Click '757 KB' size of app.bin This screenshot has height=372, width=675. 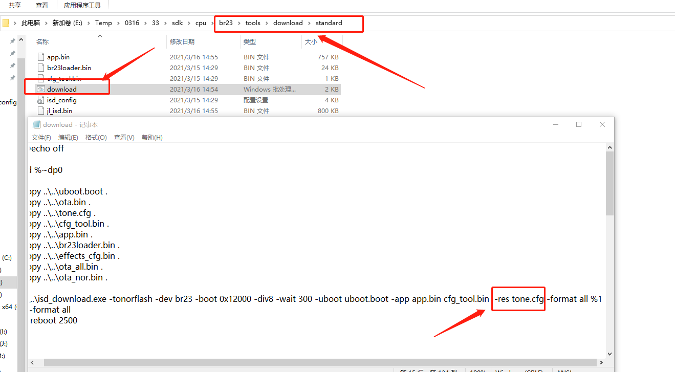click(x=328, y=57)
